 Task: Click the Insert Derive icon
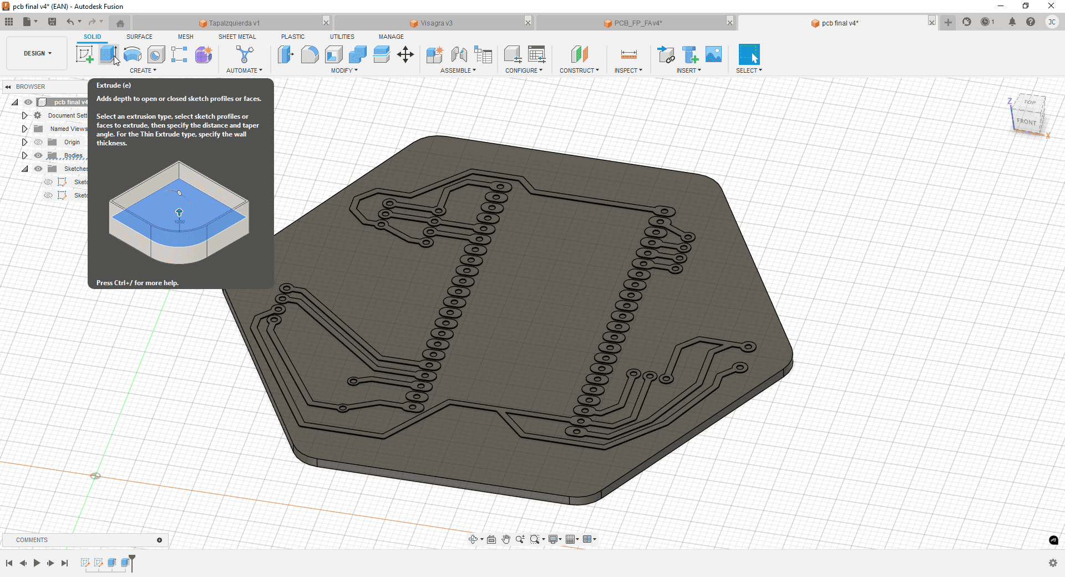pos(666,54)
